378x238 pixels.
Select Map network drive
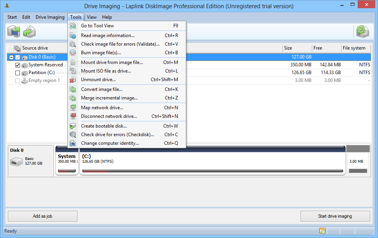(x=127, y=107)
